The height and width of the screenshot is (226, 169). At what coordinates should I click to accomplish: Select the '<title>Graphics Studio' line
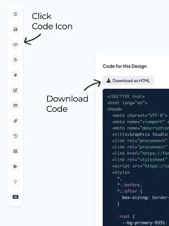(140, 134)
